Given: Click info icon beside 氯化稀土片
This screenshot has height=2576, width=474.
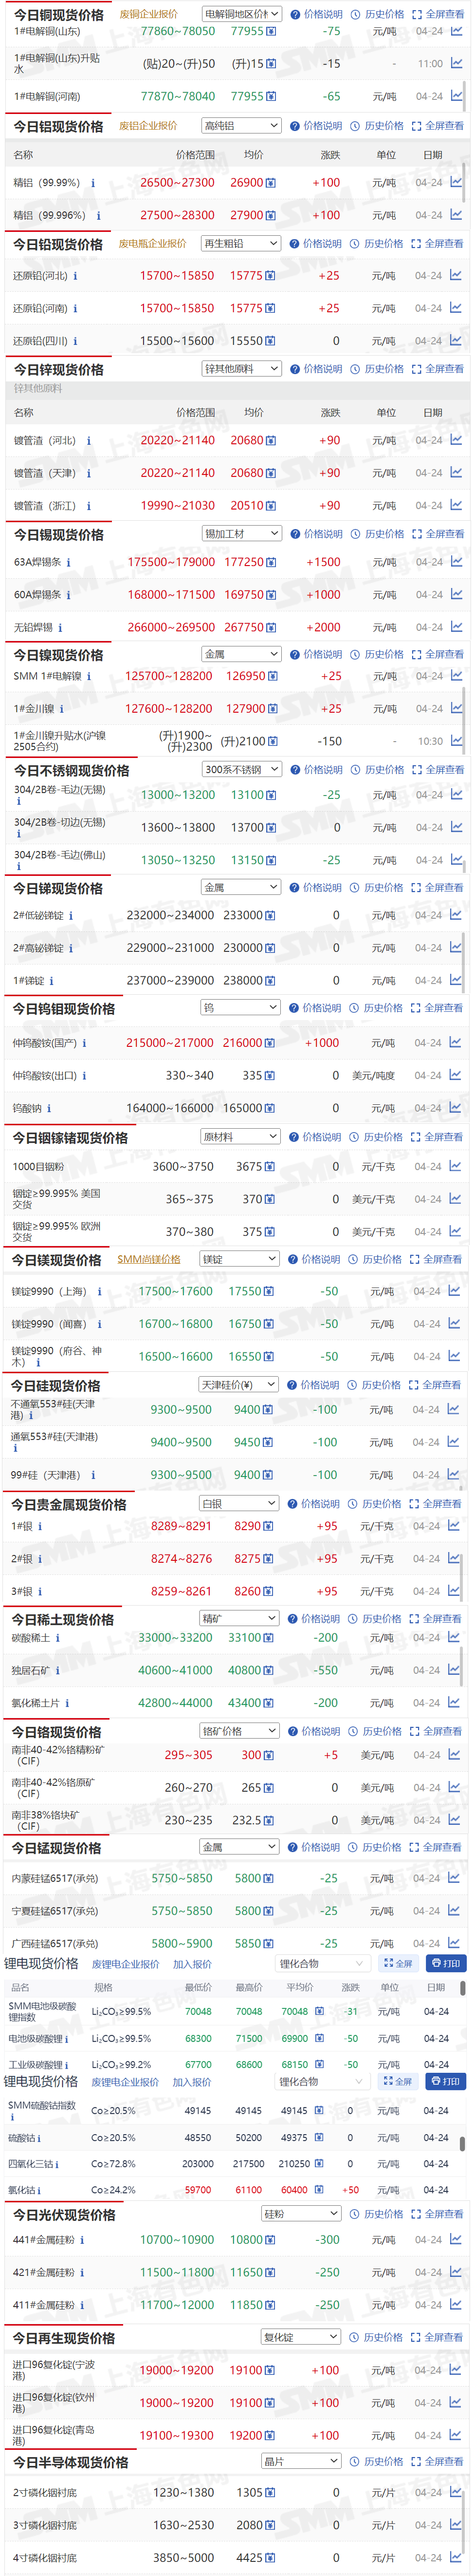Looking at the screenshot, I should [68, 1703].
